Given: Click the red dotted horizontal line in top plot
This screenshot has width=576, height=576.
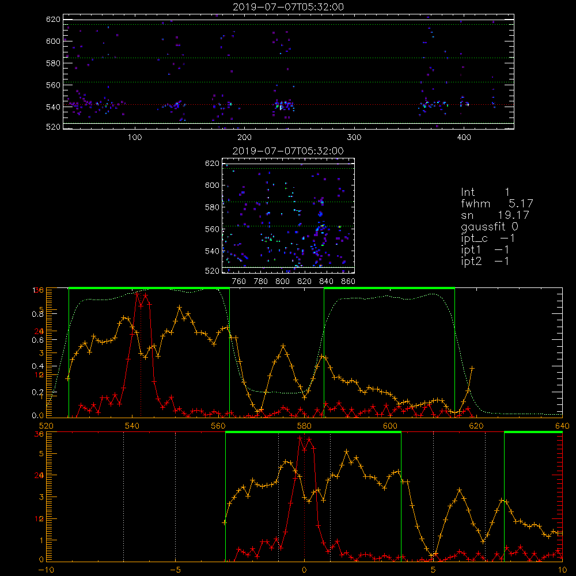Looking at the screenshot, I should pyautogui.click(x=289, y=105).
